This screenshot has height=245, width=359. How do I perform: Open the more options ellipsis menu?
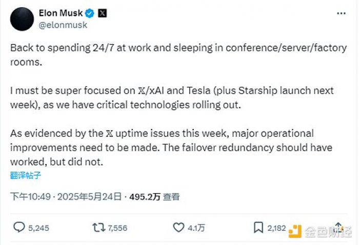(341, 13)
